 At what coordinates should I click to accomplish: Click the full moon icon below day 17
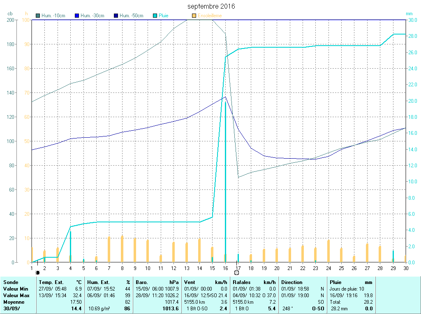[x=236, y=272]
